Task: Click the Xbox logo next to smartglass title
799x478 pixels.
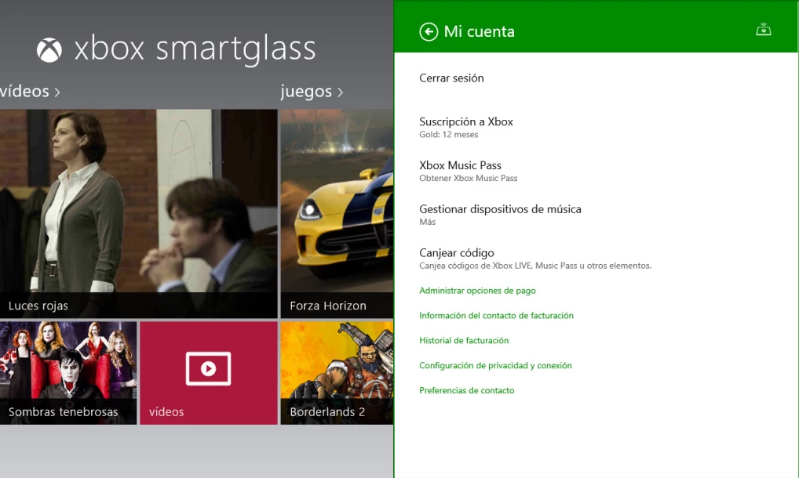Action: tap(49, 50)
